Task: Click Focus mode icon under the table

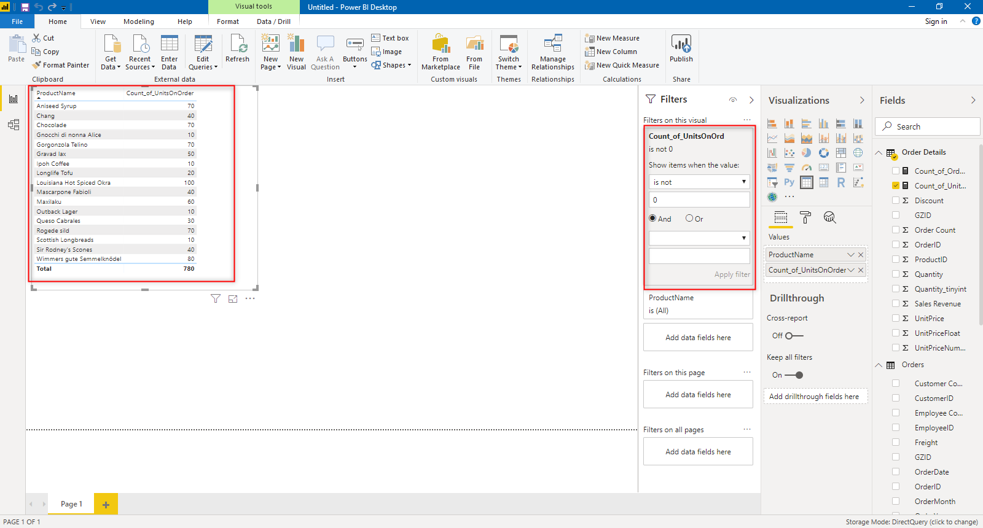Action: 233,299
